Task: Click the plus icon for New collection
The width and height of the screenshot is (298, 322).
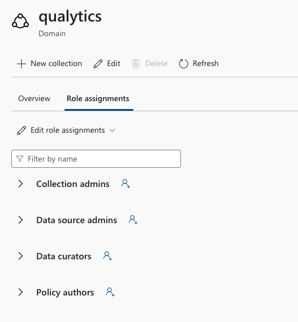Action: 21,64
